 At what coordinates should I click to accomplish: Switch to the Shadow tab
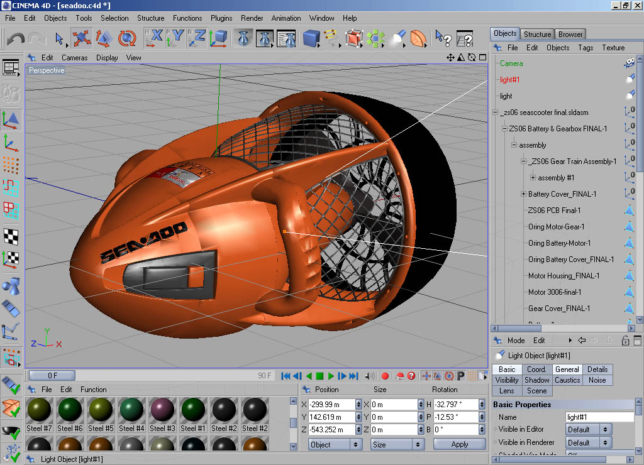[536, 380]
